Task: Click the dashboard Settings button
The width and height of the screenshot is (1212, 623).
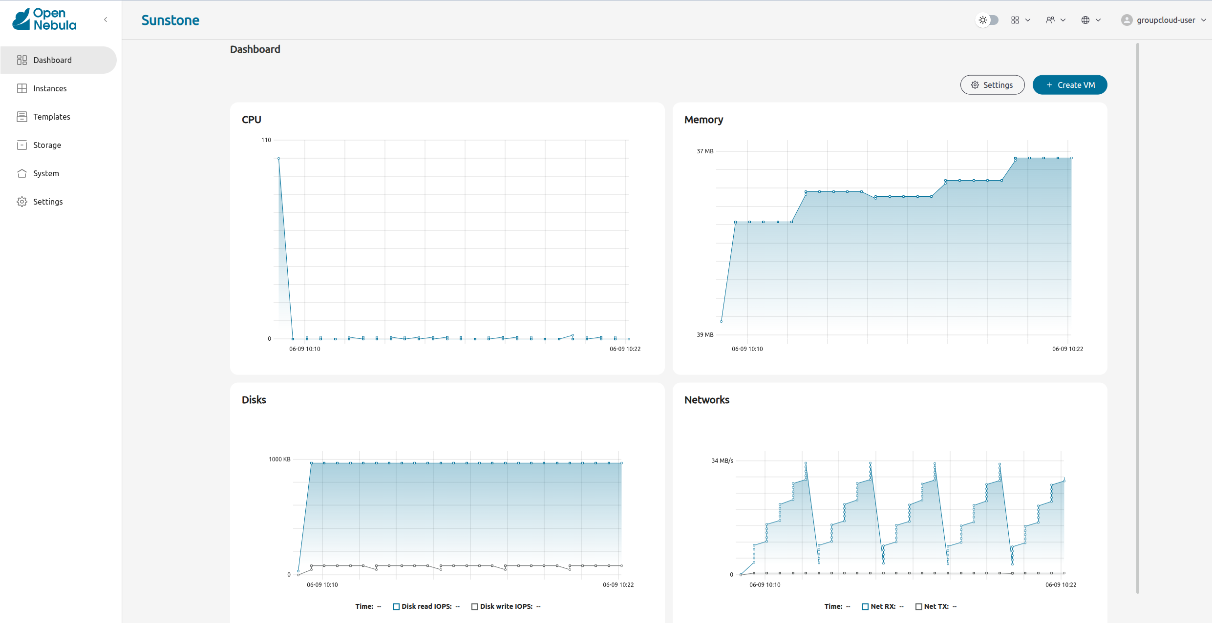Action: (x=992, y=85)
